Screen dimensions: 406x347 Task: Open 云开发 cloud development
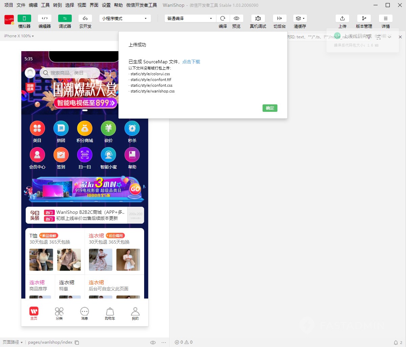coord(85,18)
